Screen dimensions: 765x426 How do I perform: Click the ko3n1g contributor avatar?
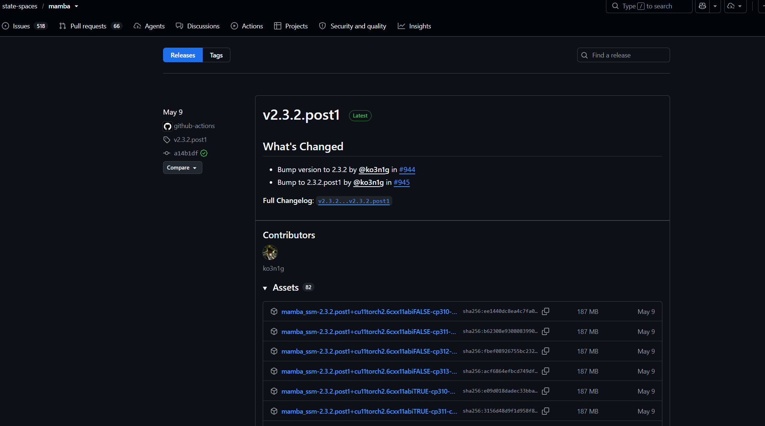270,252
